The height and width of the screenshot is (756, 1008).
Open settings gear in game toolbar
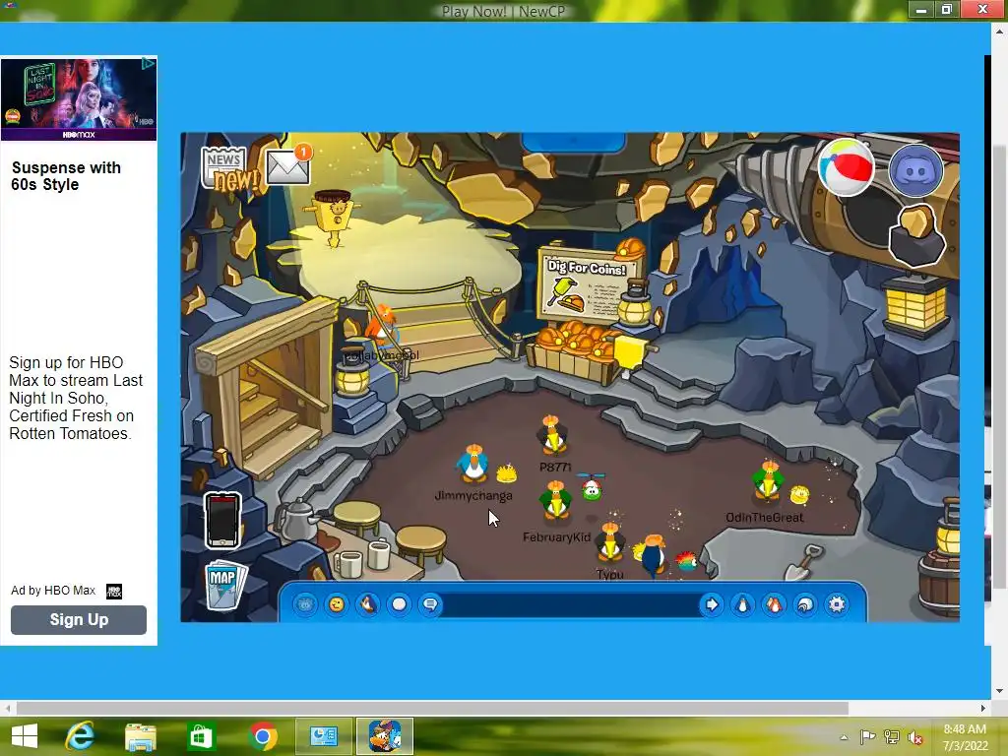pos(837,604)
